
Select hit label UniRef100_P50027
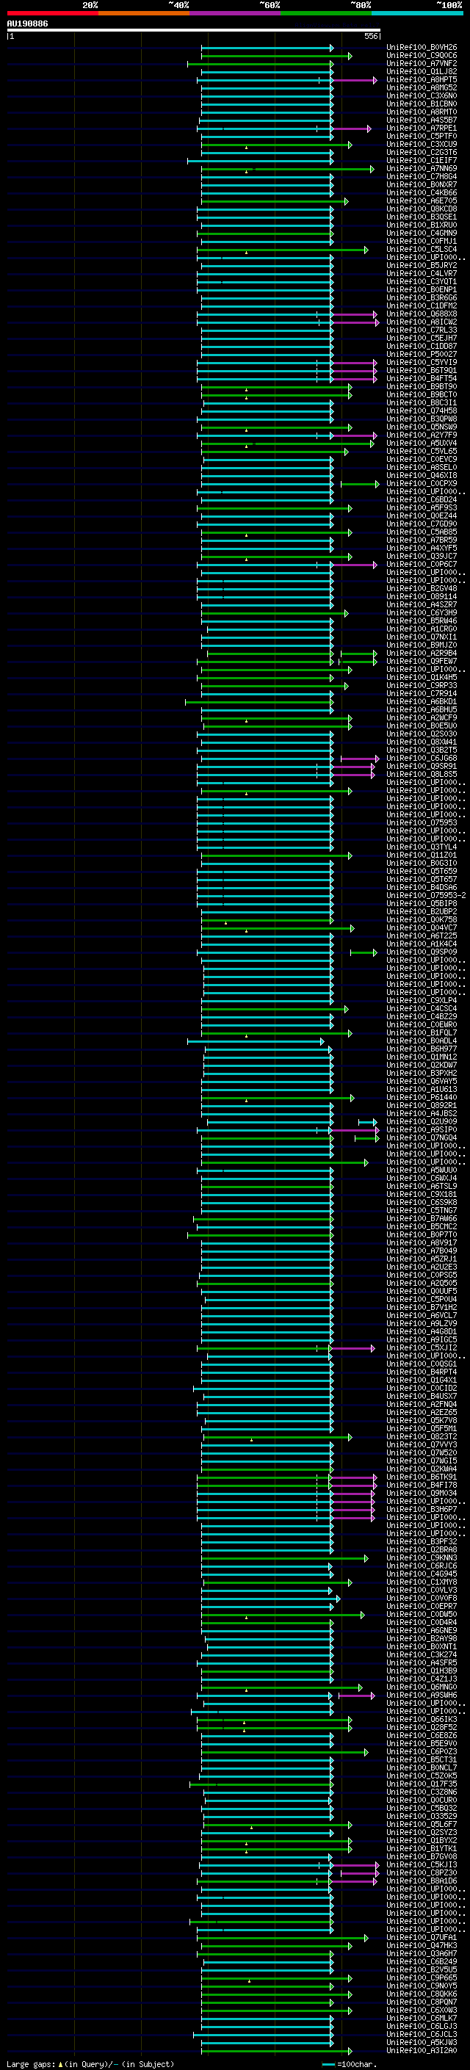(422, 355)
